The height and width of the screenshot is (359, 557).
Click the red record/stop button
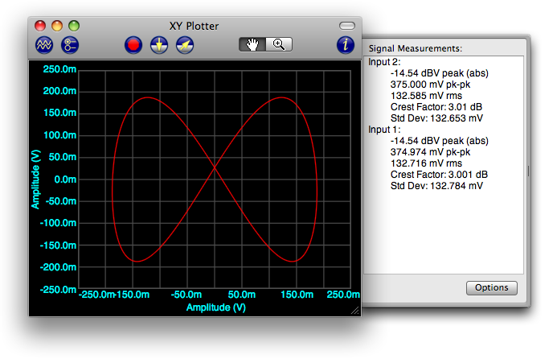tap(133, 45)
